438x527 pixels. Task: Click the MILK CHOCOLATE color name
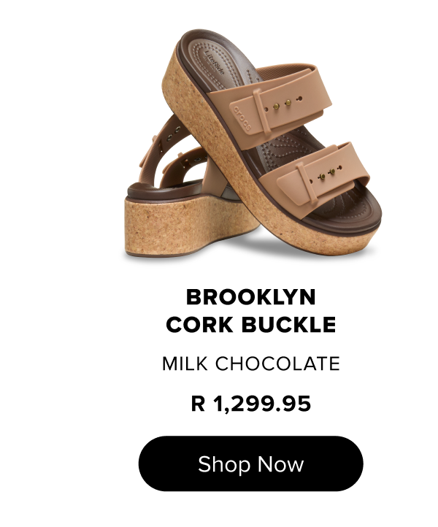[251, 363]
